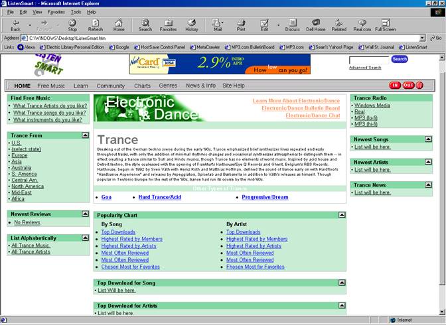Go to Home via toolbar icon
Image resolution: width=446 pixels, height=325 pixels.
click(x=119, y=25)
